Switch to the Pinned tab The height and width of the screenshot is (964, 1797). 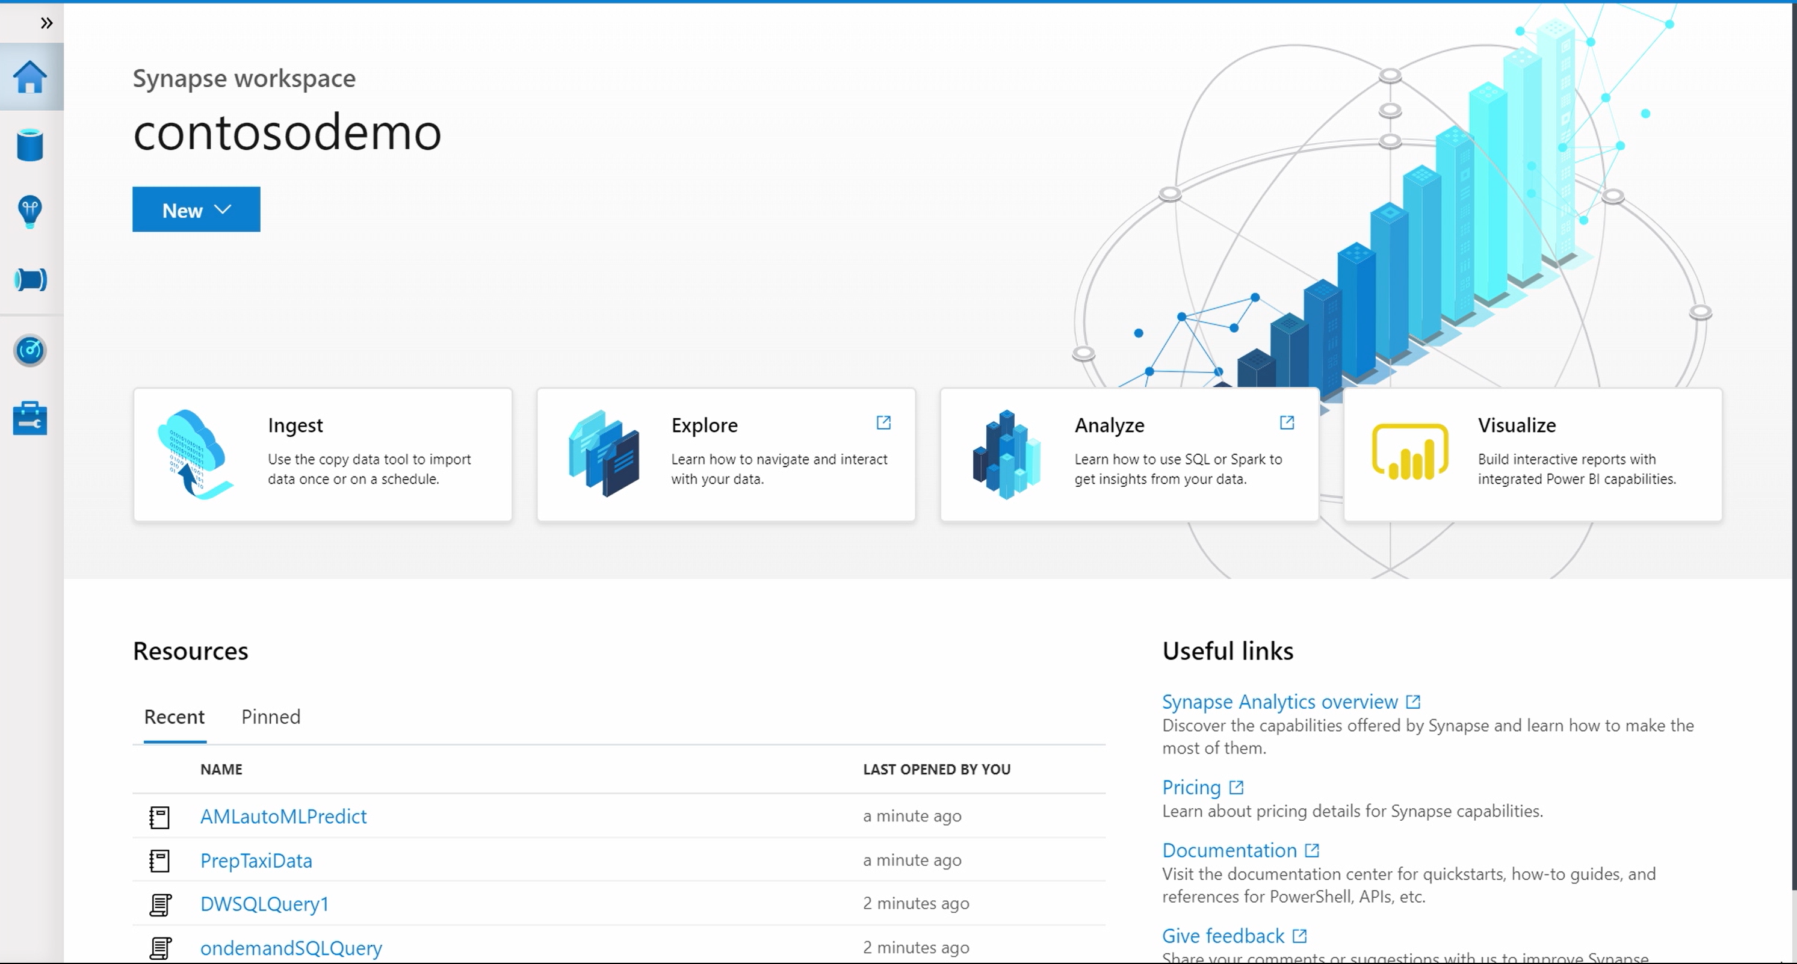tap(271, 717)
